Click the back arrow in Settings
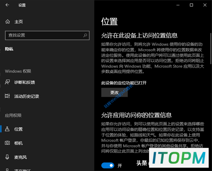This screenshot has width=212, height=171. click(x=7, y=5)
